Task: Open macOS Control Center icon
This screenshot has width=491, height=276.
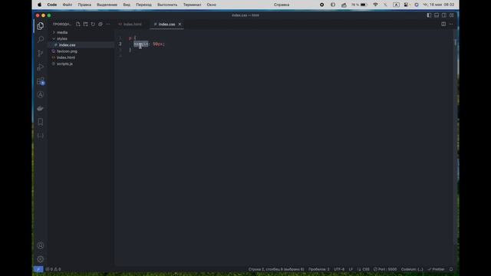Action: tap(406, 5)
